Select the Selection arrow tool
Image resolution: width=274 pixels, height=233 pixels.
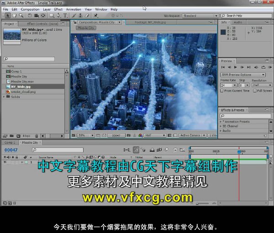(x=7, y=16)
